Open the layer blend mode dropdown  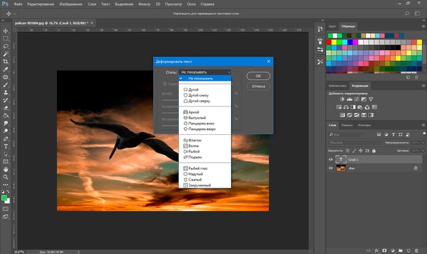355,143
